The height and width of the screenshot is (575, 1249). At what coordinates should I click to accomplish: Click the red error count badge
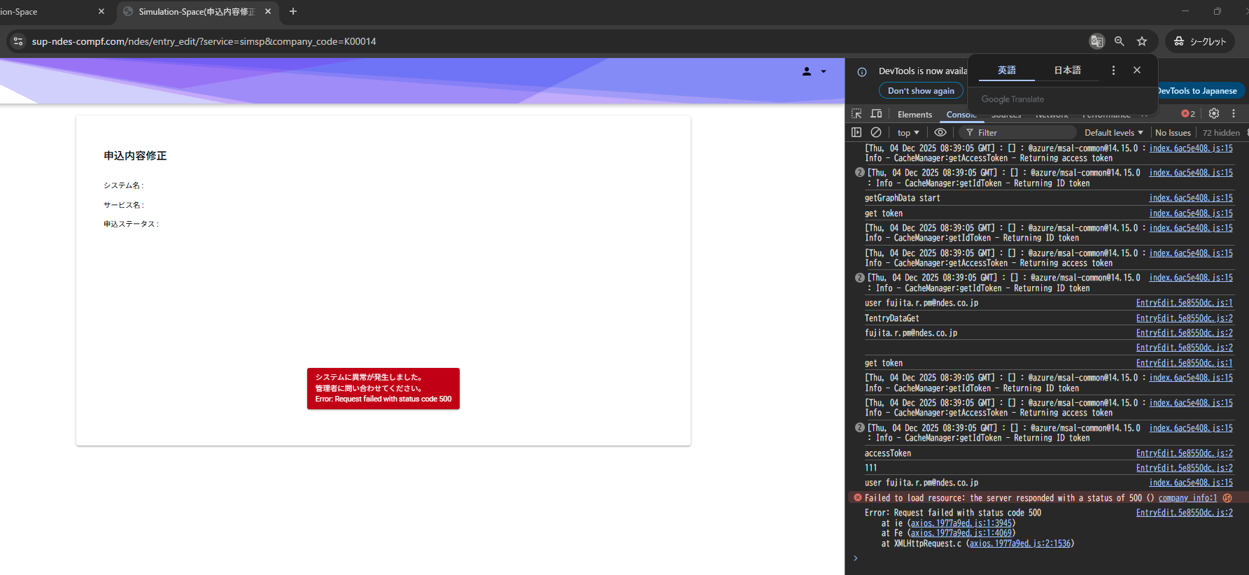pyautogui.click(x=1188, y=113)
